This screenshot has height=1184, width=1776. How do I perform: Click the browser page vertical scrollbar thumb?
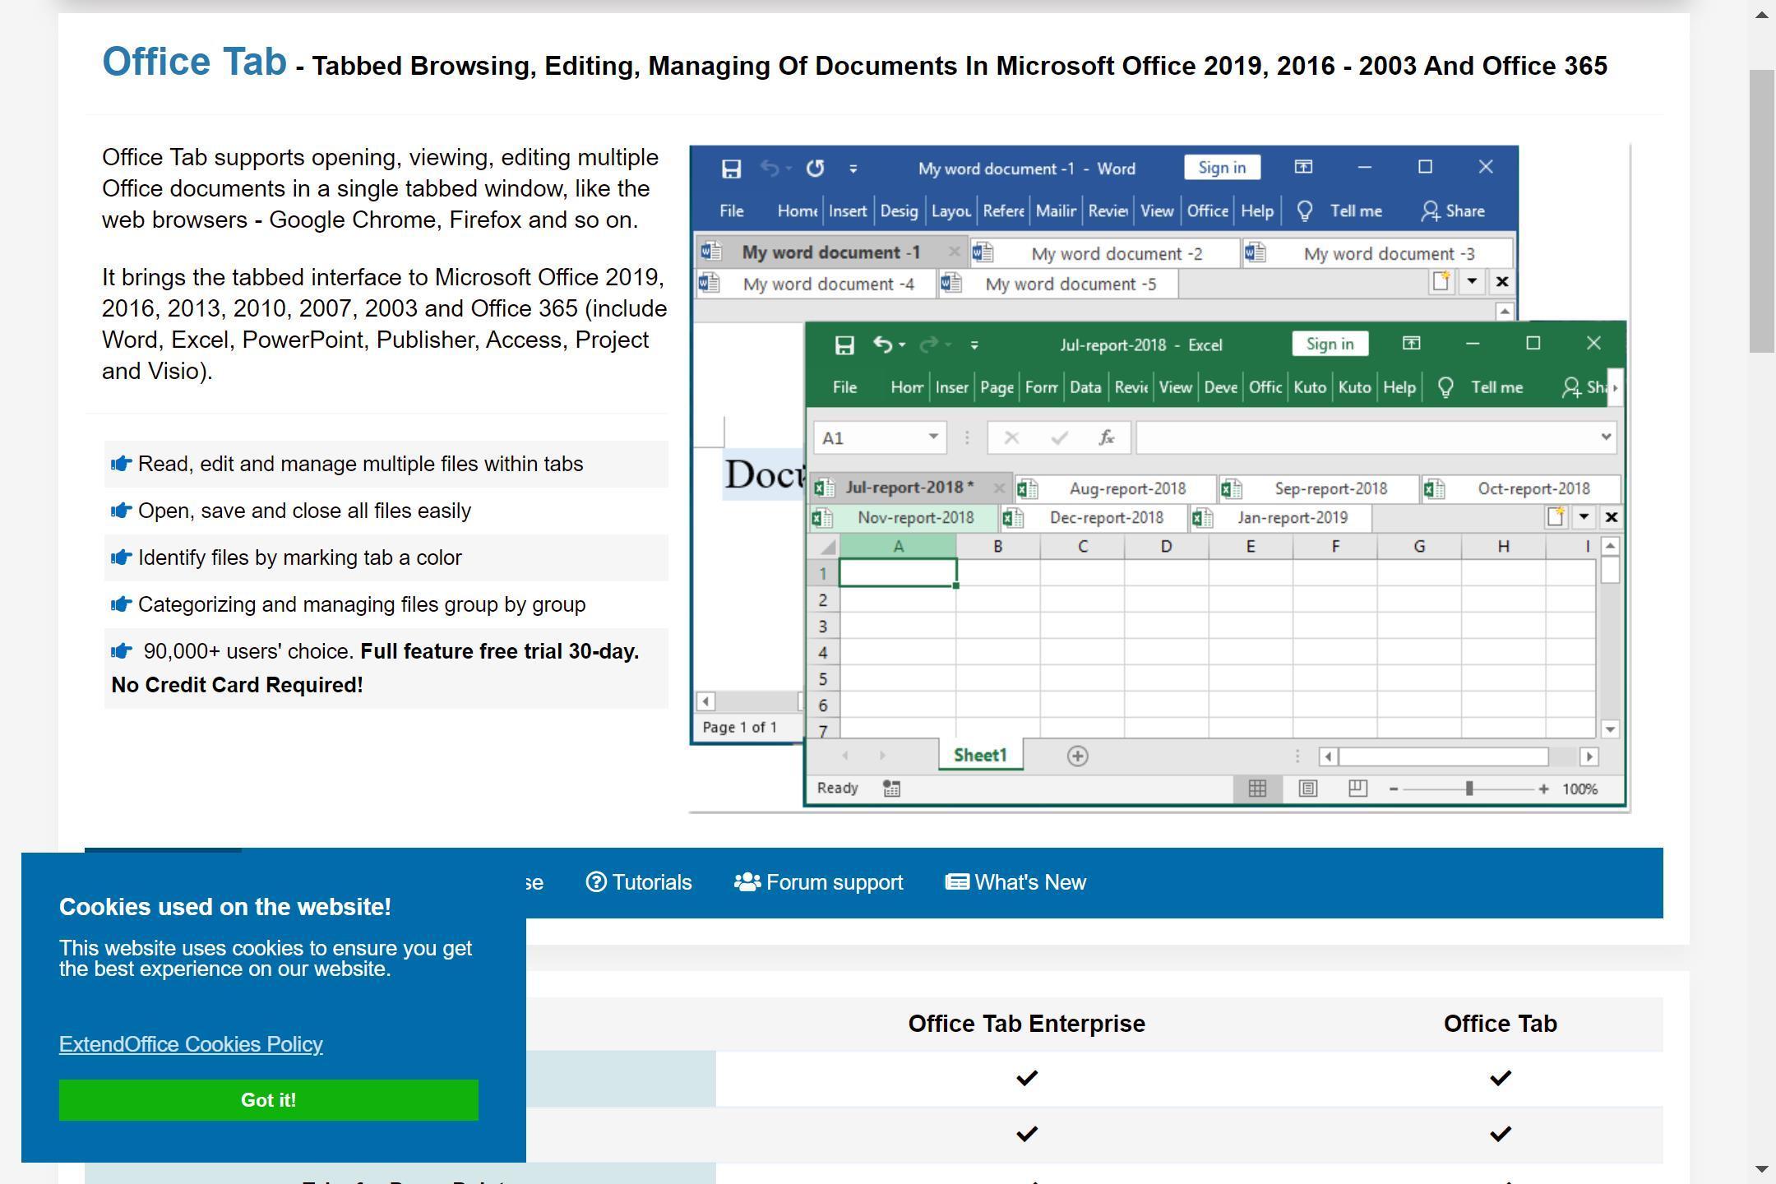(x=1761, y=211)
